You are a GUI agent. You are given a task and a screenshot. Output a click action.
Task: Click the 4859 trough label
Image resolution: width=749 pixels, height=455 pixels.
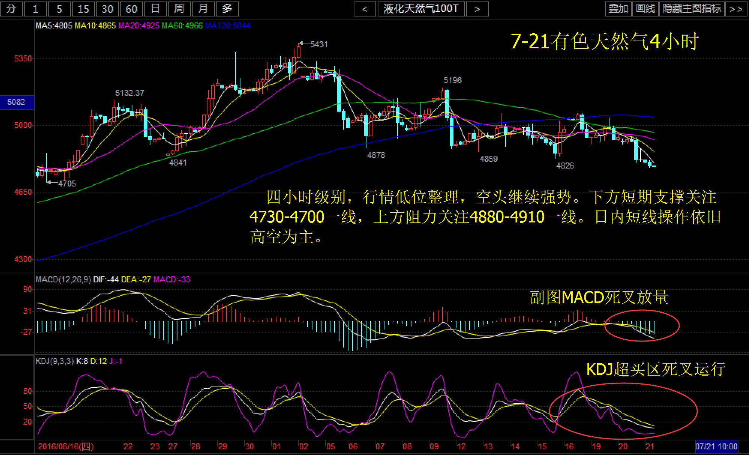489,159
